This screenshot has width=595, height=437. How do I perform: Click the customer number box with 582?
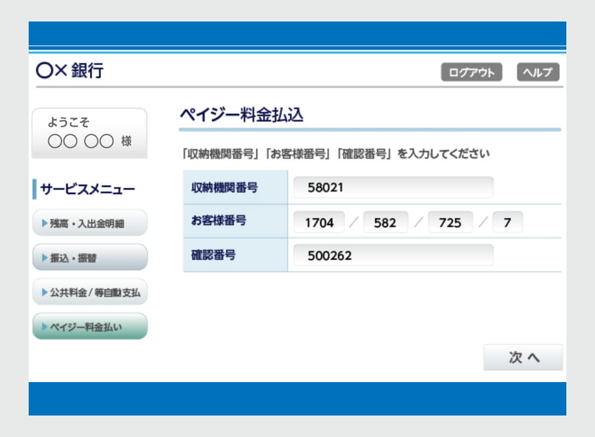coord(385,222)
